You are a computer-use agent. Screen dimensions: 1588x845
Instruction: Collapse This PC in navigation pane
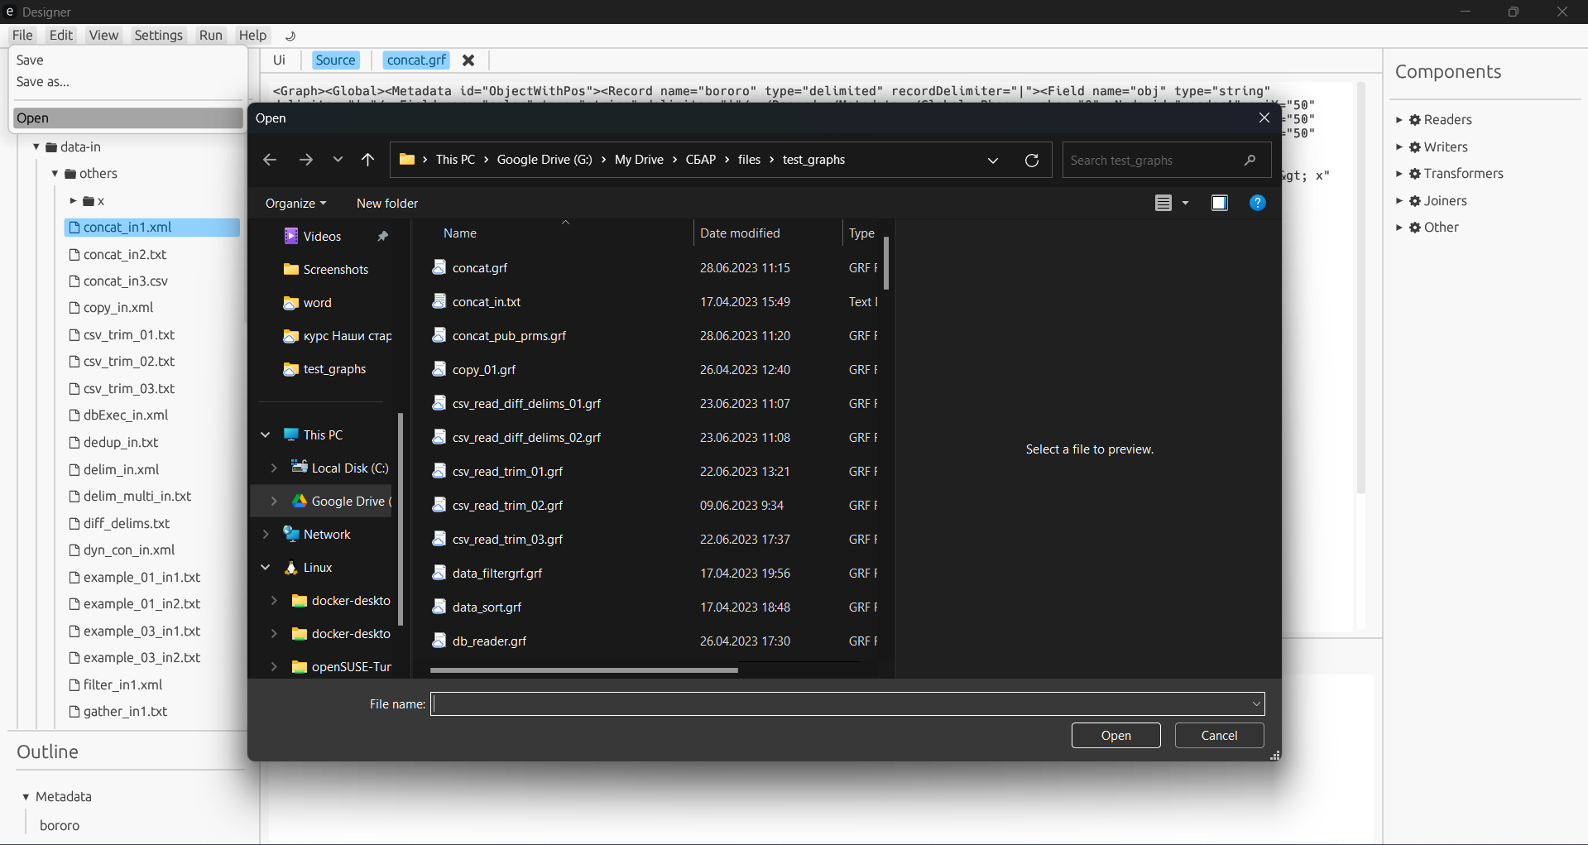266,435
